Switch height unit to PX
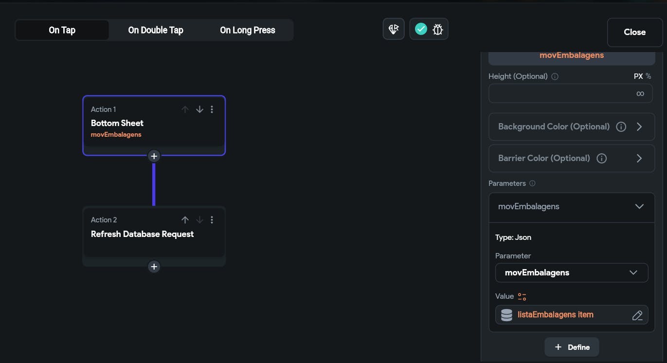Viewport: 667px width, 363px height. pos(638,76)
